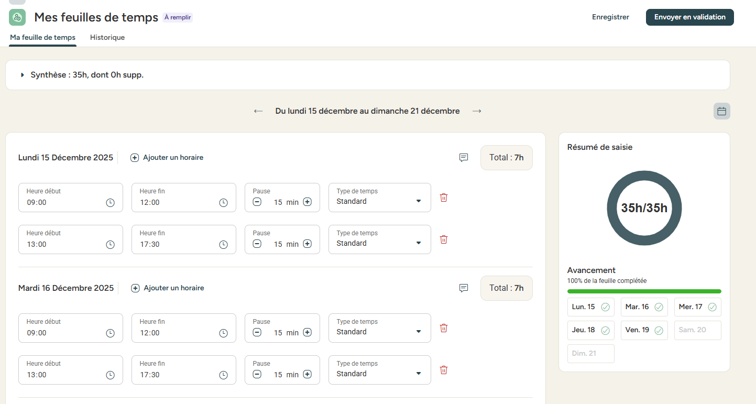This screenshot has height=404, width=756.
Task: Switch to the Historique tab
Action: coord(107,38)
